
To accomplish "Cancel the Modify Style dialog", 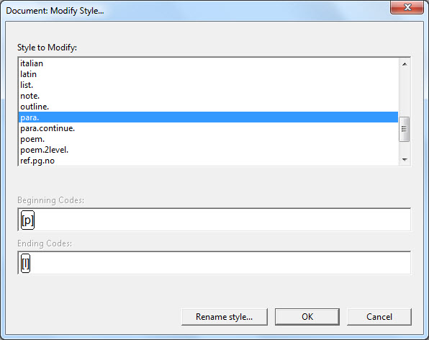I will point(379,317).
